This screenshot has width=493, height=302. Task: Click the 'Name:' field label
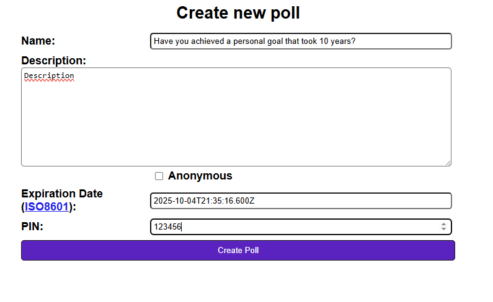point(38,41)
